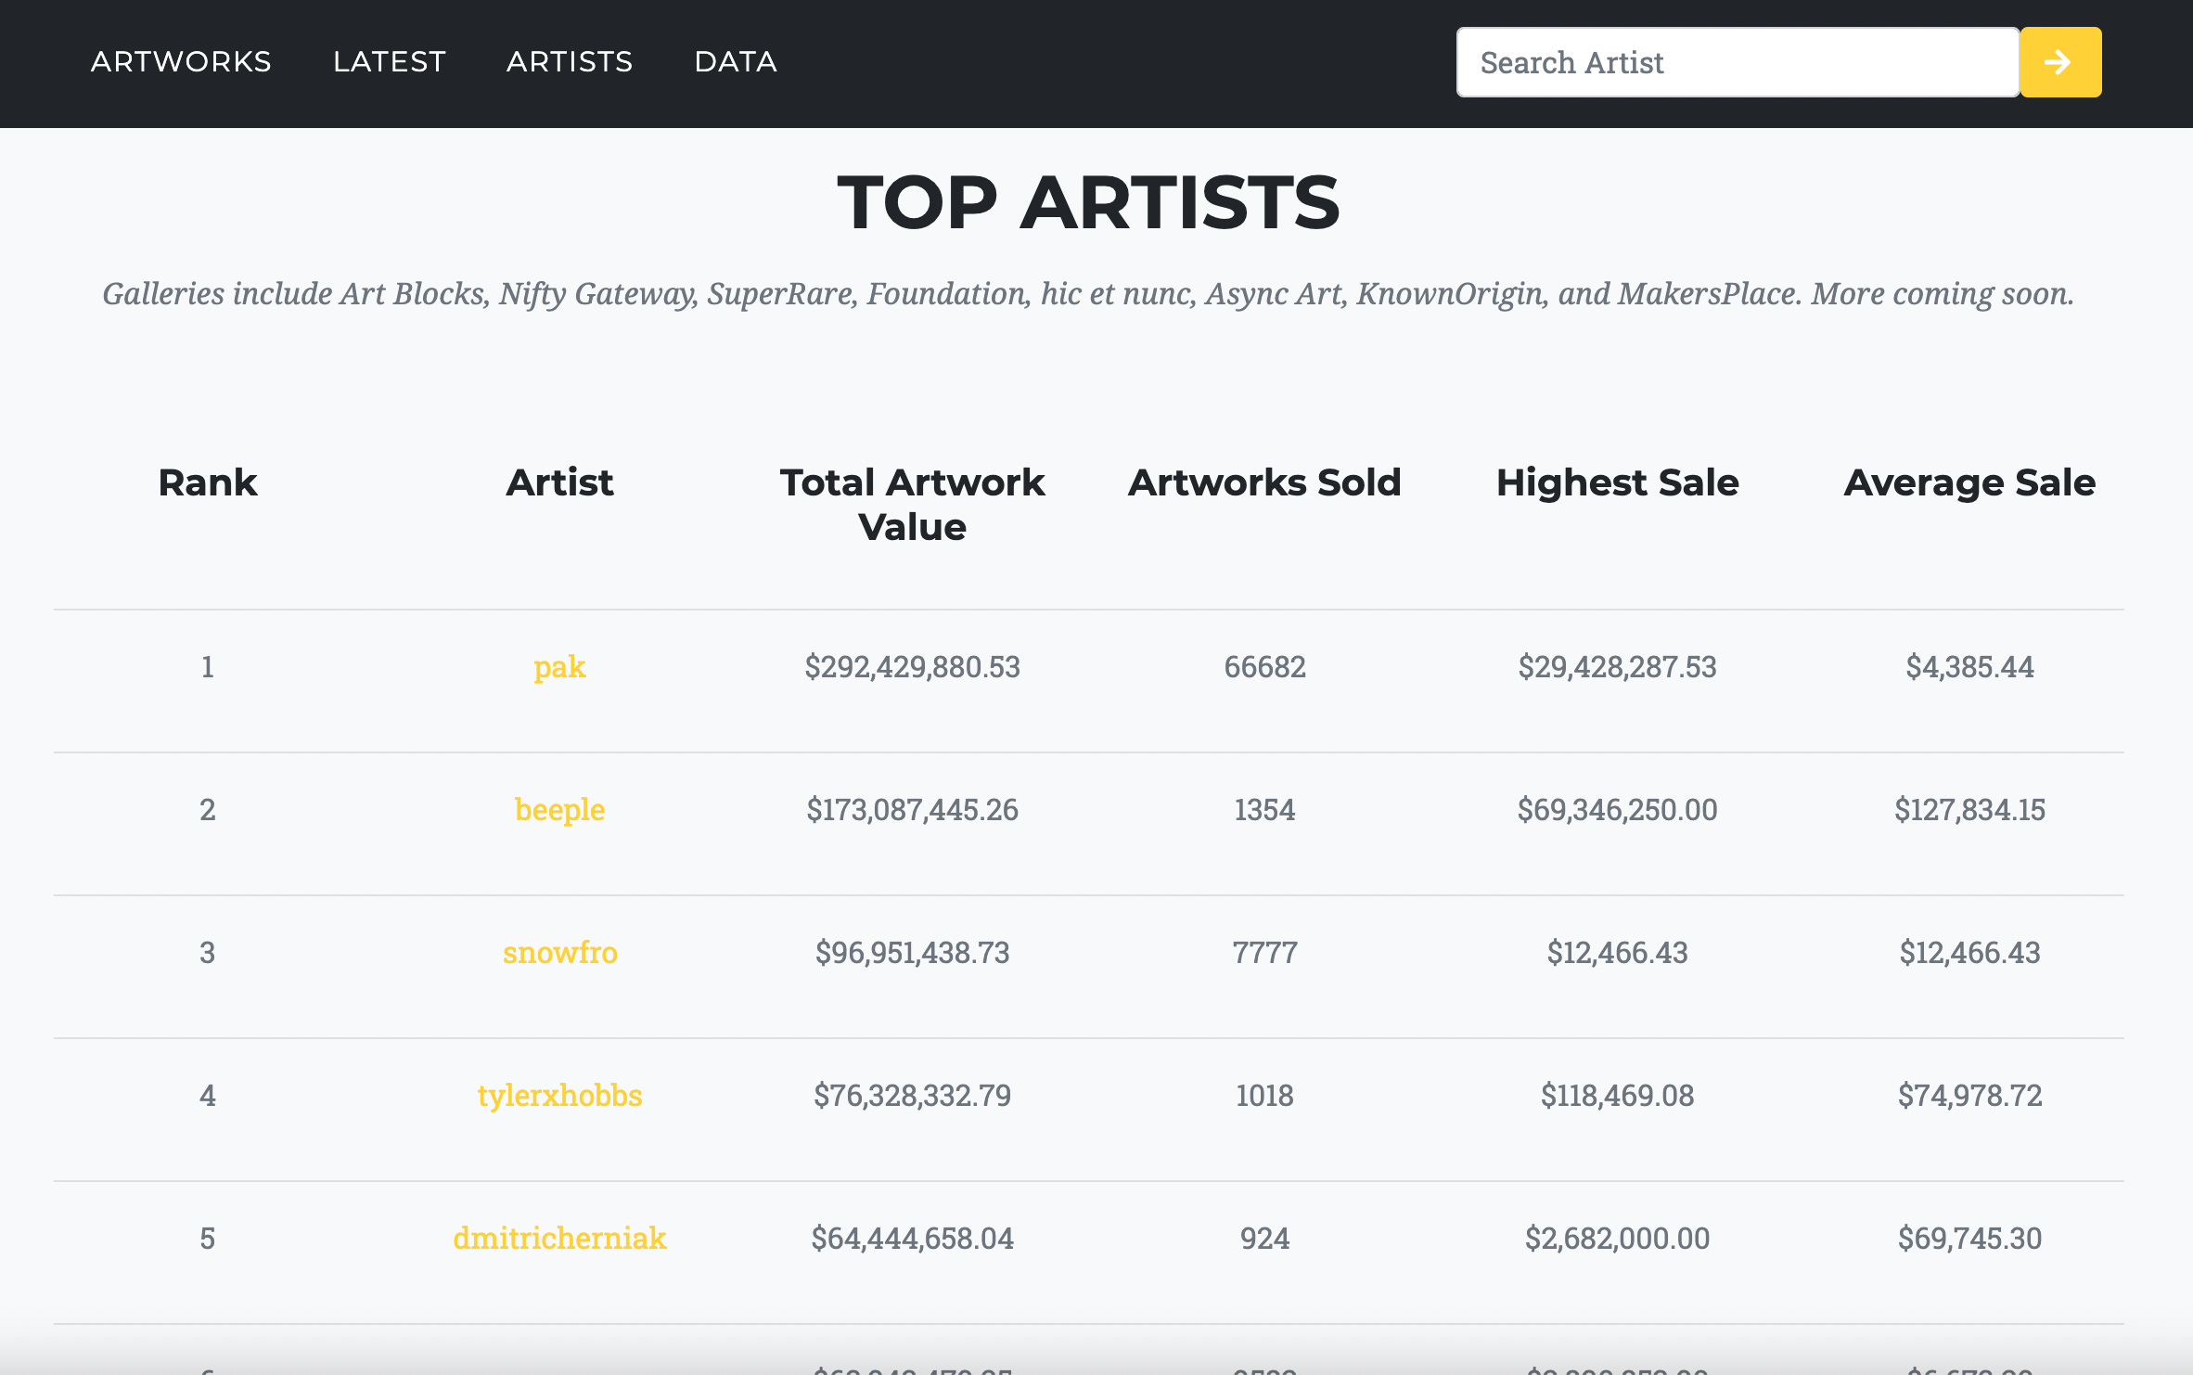Click artworks sold value 66682
The height and width of the screenshot is (1375, 2193).
[1264, 667]
